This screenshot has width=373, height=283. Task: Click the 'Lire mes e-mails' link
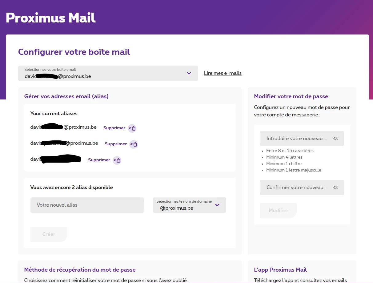click(x=223, y=73)
